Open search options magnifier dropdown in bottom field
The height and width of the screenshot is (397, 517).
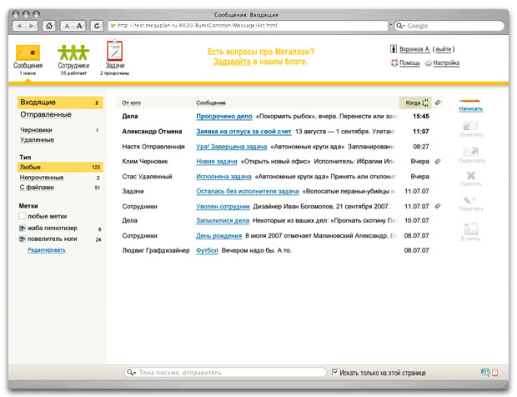(132, 373)
